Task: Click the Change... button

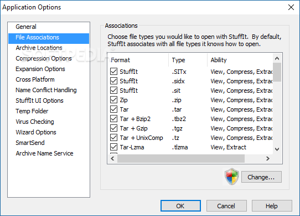Action: coord(261,177)
